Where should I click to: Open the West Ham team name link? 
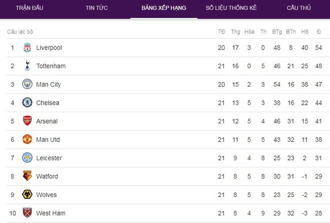click(x=50, y=213)
